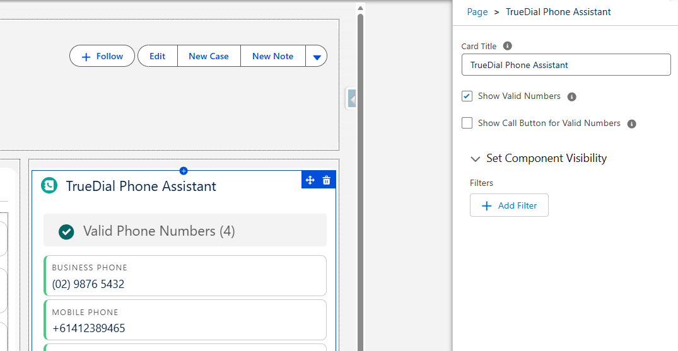Collapse Set Component Visibility section
This screenshot has width=678, height=351.
[x=475, y=159]
